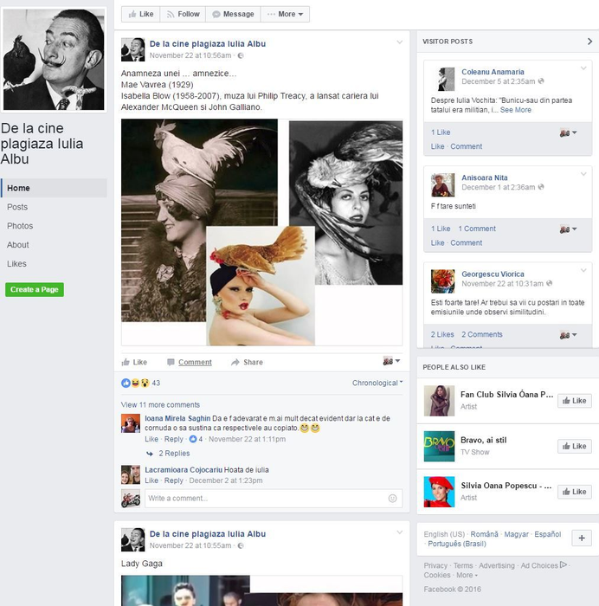Expand Visitor Posts with the arrow
The image size is (599, 606).
[x=589, y=42]
